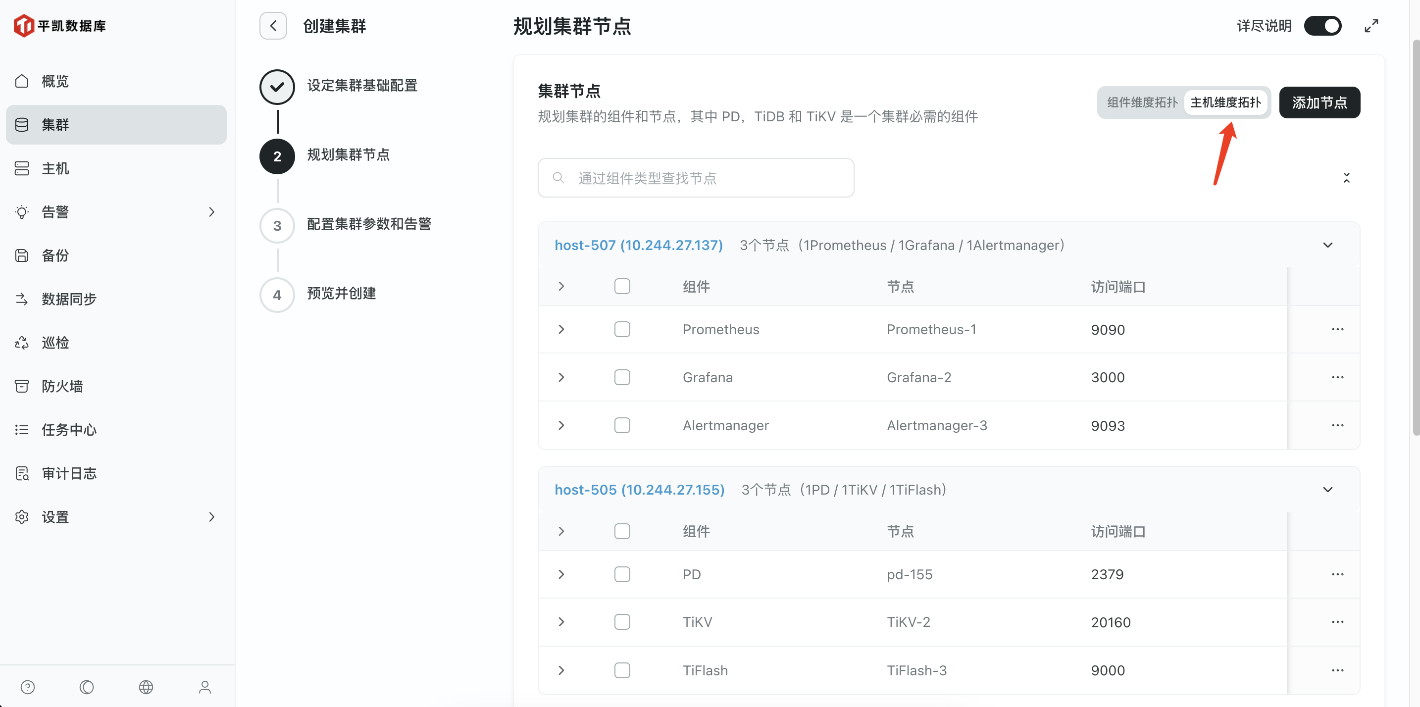
Task: Open the 备份 (Backup) section
Action: coord(54,254)
